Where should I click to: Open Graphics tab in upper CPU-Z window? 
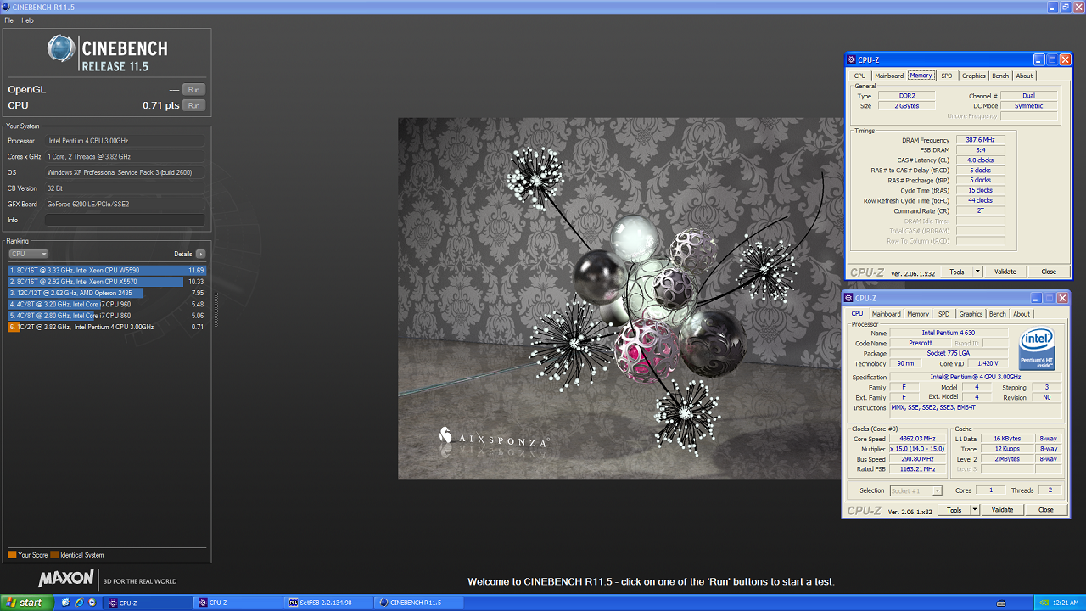point(974,76)
